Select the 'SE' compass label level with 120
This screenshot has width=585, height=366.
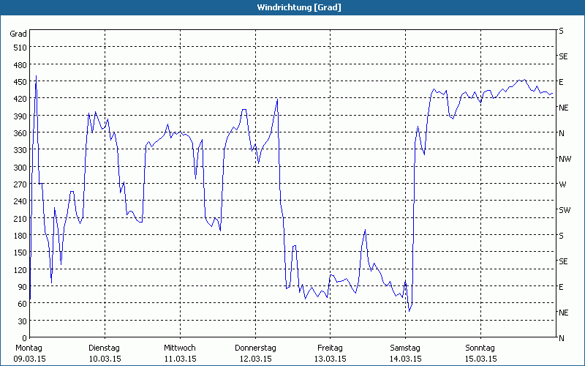(x=563, y=261)
